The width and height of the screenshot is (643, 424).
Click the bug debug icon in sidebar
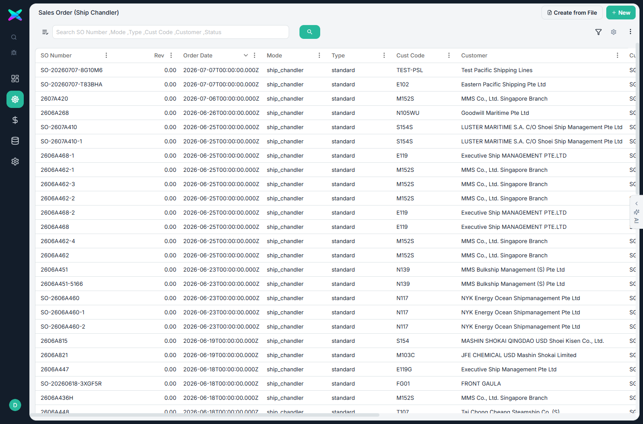point(14,53)
